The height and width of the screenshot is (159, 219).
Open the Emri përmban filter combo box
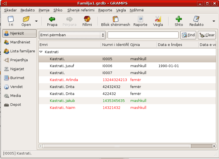(72, 35)
